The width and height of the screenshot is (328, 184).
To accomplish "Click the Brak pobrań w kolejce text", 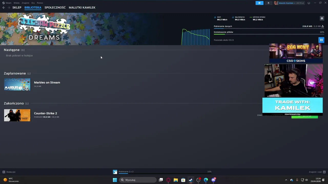I will coord(19,55).
